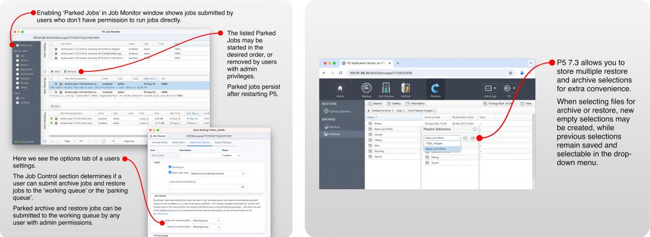Select the Synchronize radio under Monitor Jobs
The width and height of the screenshot is (650, 237).
pyautogui.click(x=17, y=74)
